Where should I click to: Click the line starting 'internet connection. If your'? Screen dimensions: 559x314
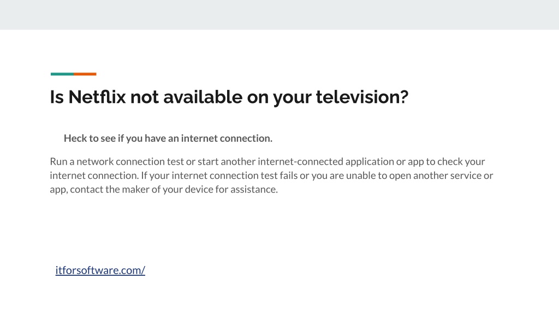(271, 176)
